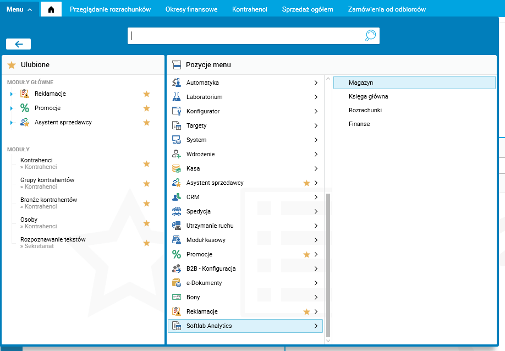Click the Konfigurator icon
Image resolution: width=505 pixels, height=351 pixels.
pyautogui.click(x=177, y=111)
